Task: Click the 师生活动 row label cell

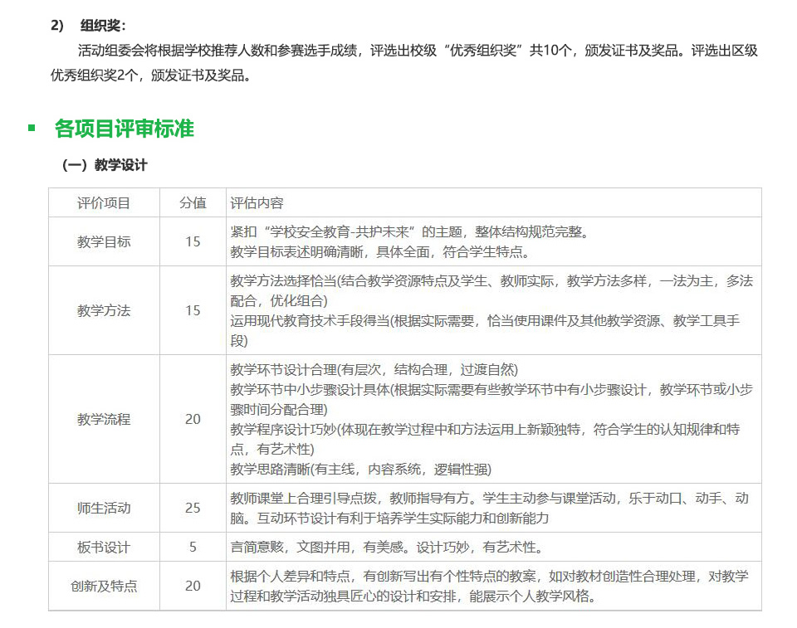Action: 104,508
